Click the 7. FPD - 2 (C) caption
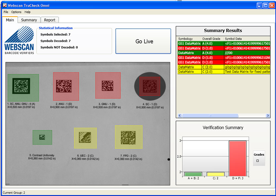 (x=128, y=156)
